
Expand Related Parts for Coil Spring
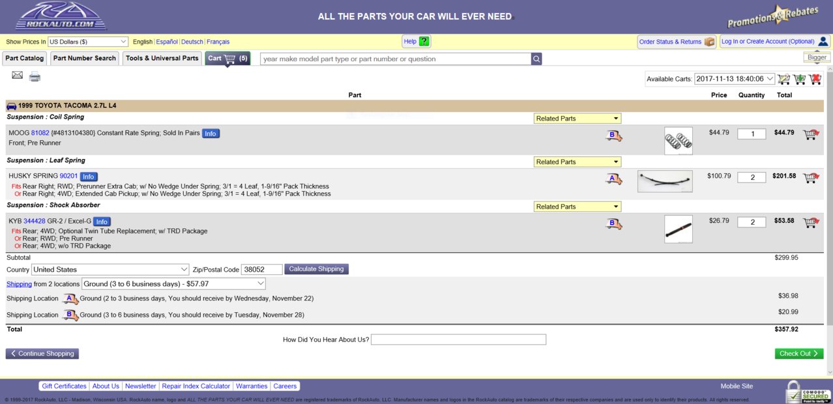point(577,119)
